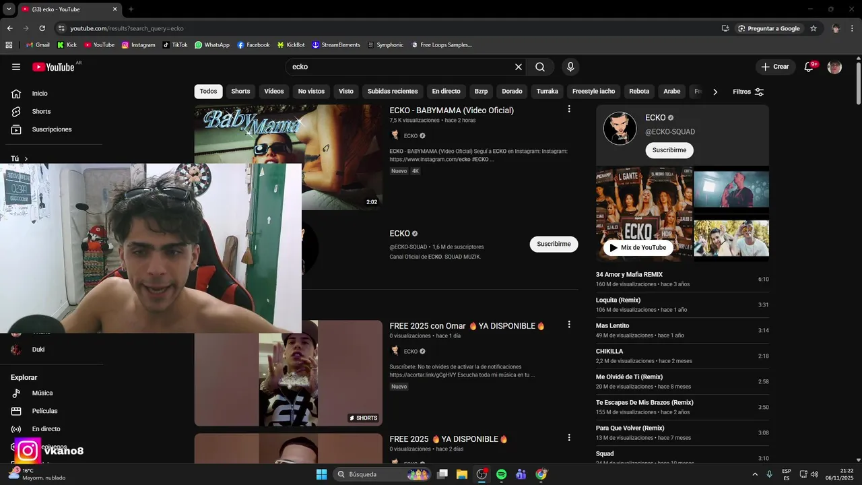Activate voice search microphone
Screen dimensions: 862x485
pyautogui.click(x=570, y=67)
